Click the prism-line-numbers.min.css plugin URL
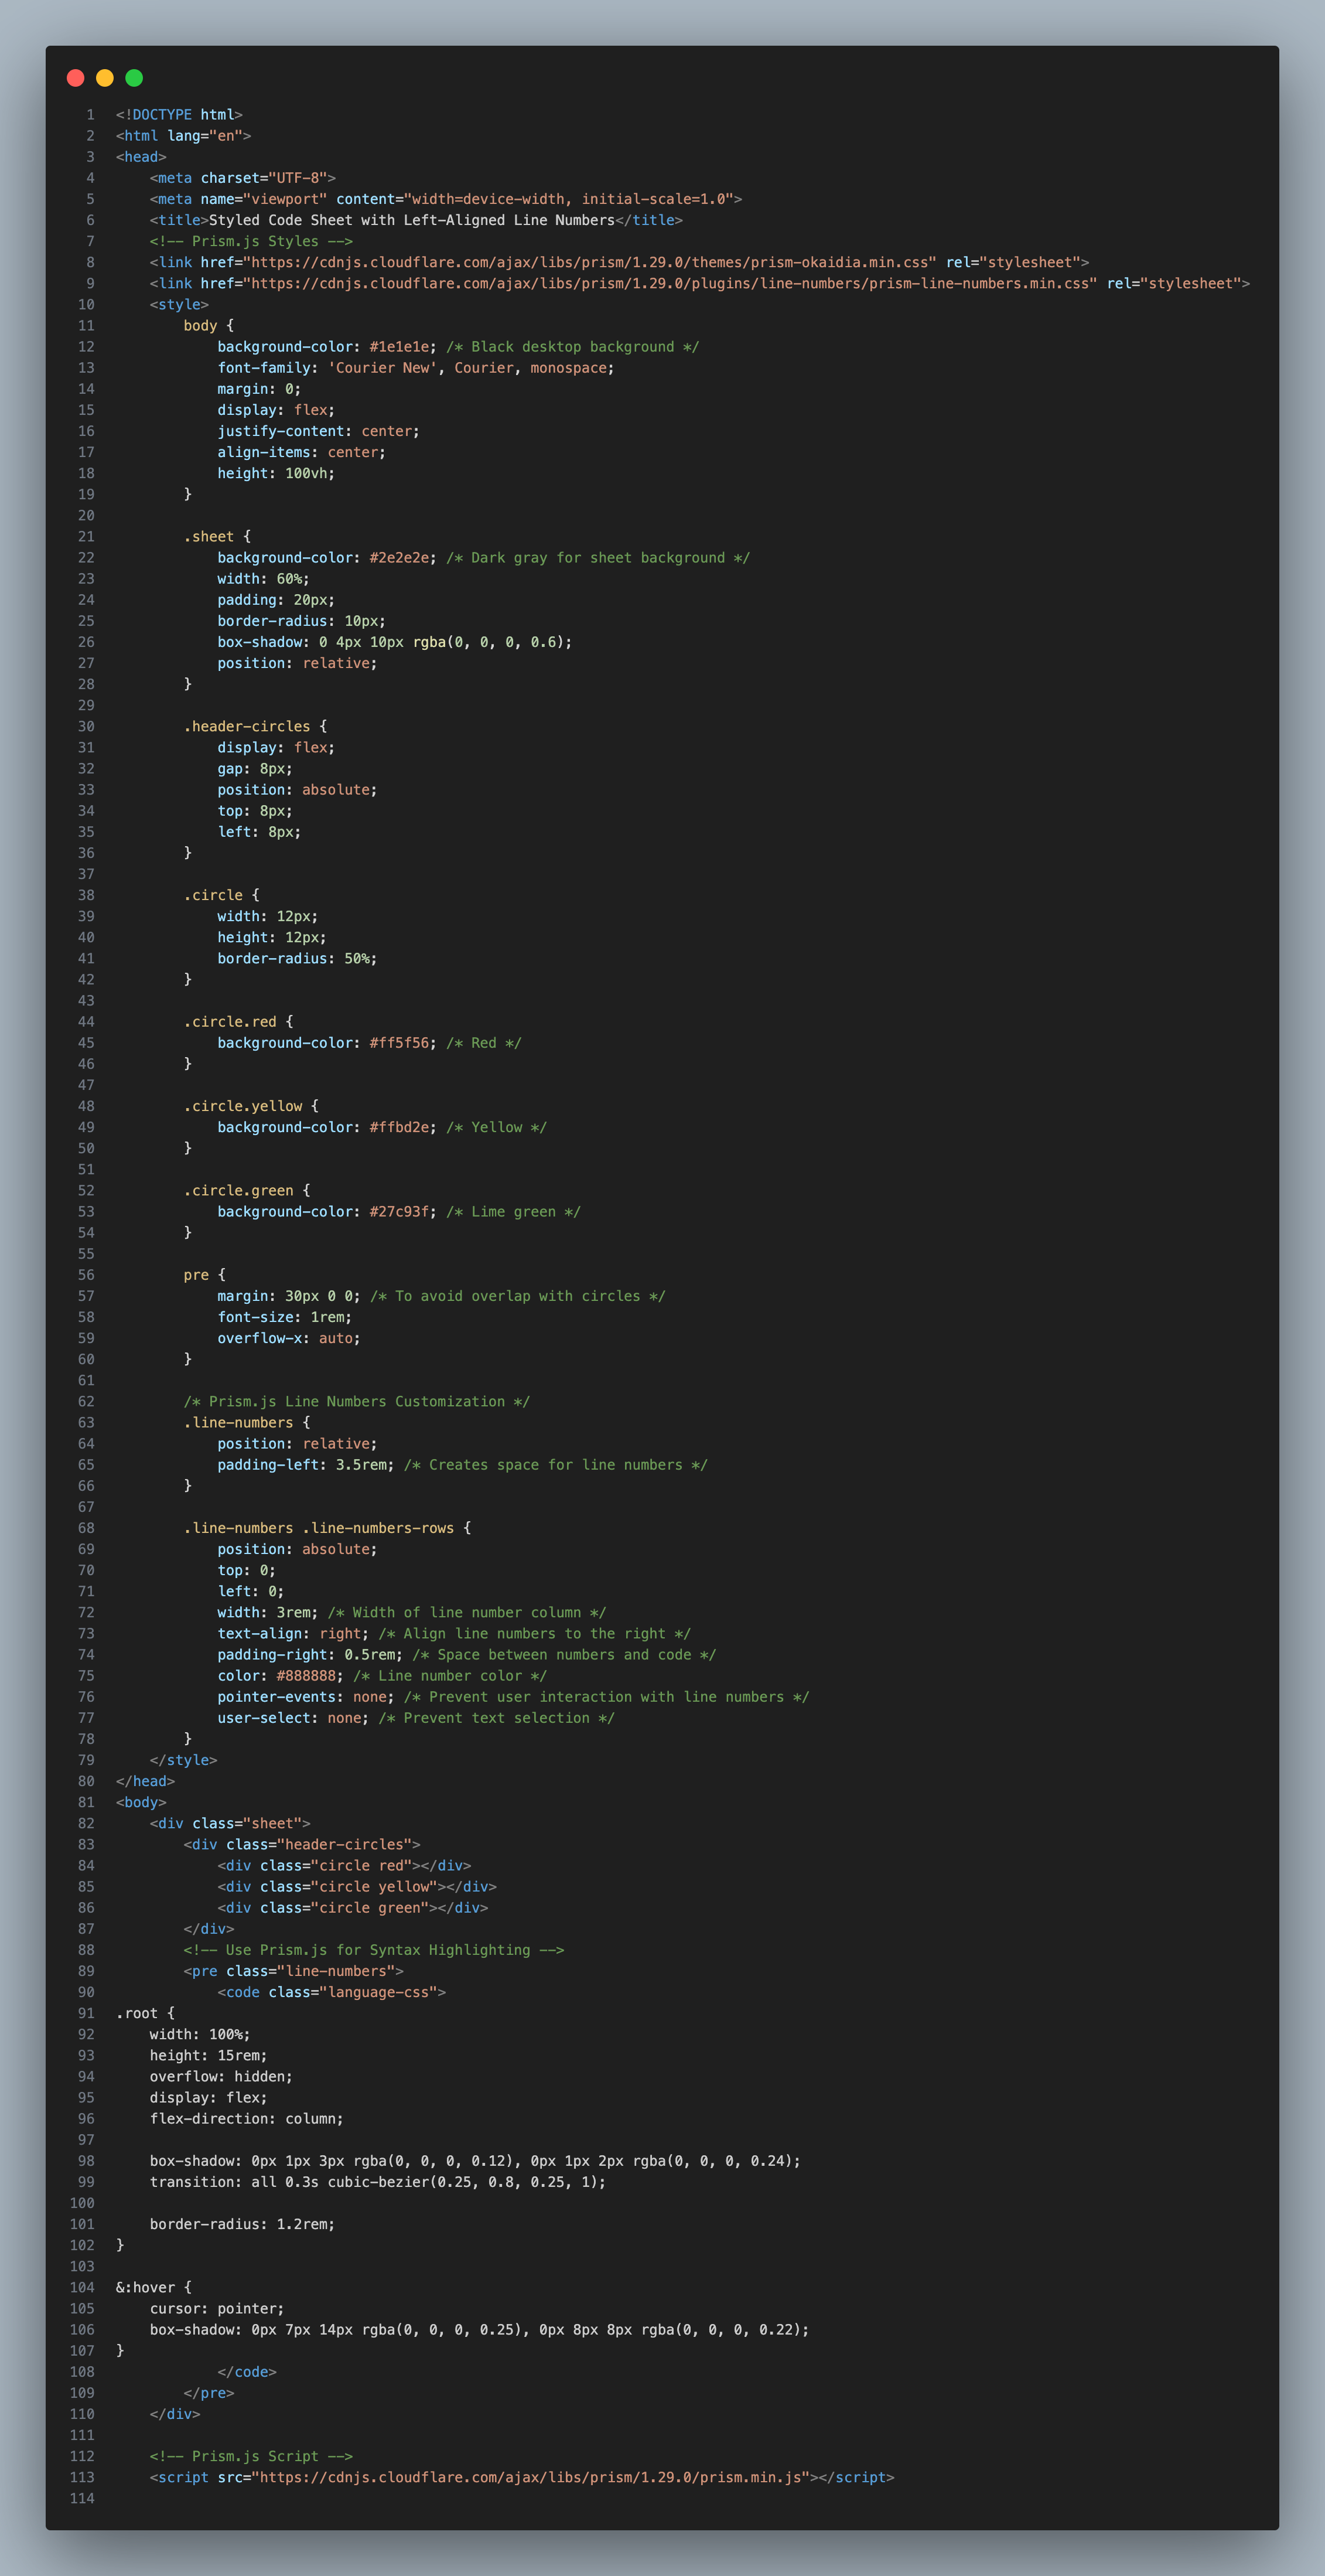1325x2576 pixels. pyautogui.click(x=670, y=283)
